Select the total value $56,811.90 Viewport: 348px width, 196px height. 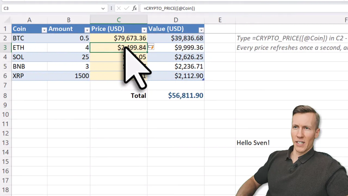176,96
